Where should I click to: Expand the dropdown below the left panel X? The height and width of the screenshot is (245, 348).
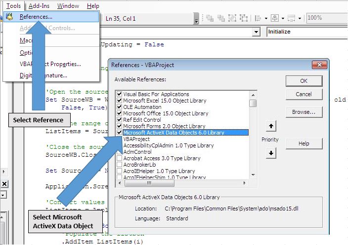coord(3,195)
